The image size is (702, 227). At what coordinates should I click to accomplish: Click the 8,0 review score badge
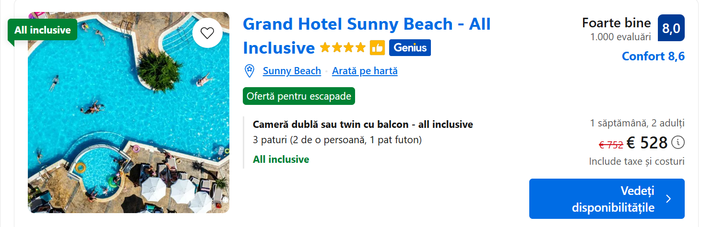pyautogui.click(x=671, y=28)
